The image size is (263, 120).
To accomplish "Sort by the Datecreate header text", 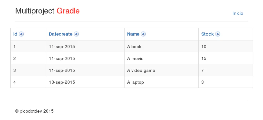I will pyautogui.click(x=60, y=34).
